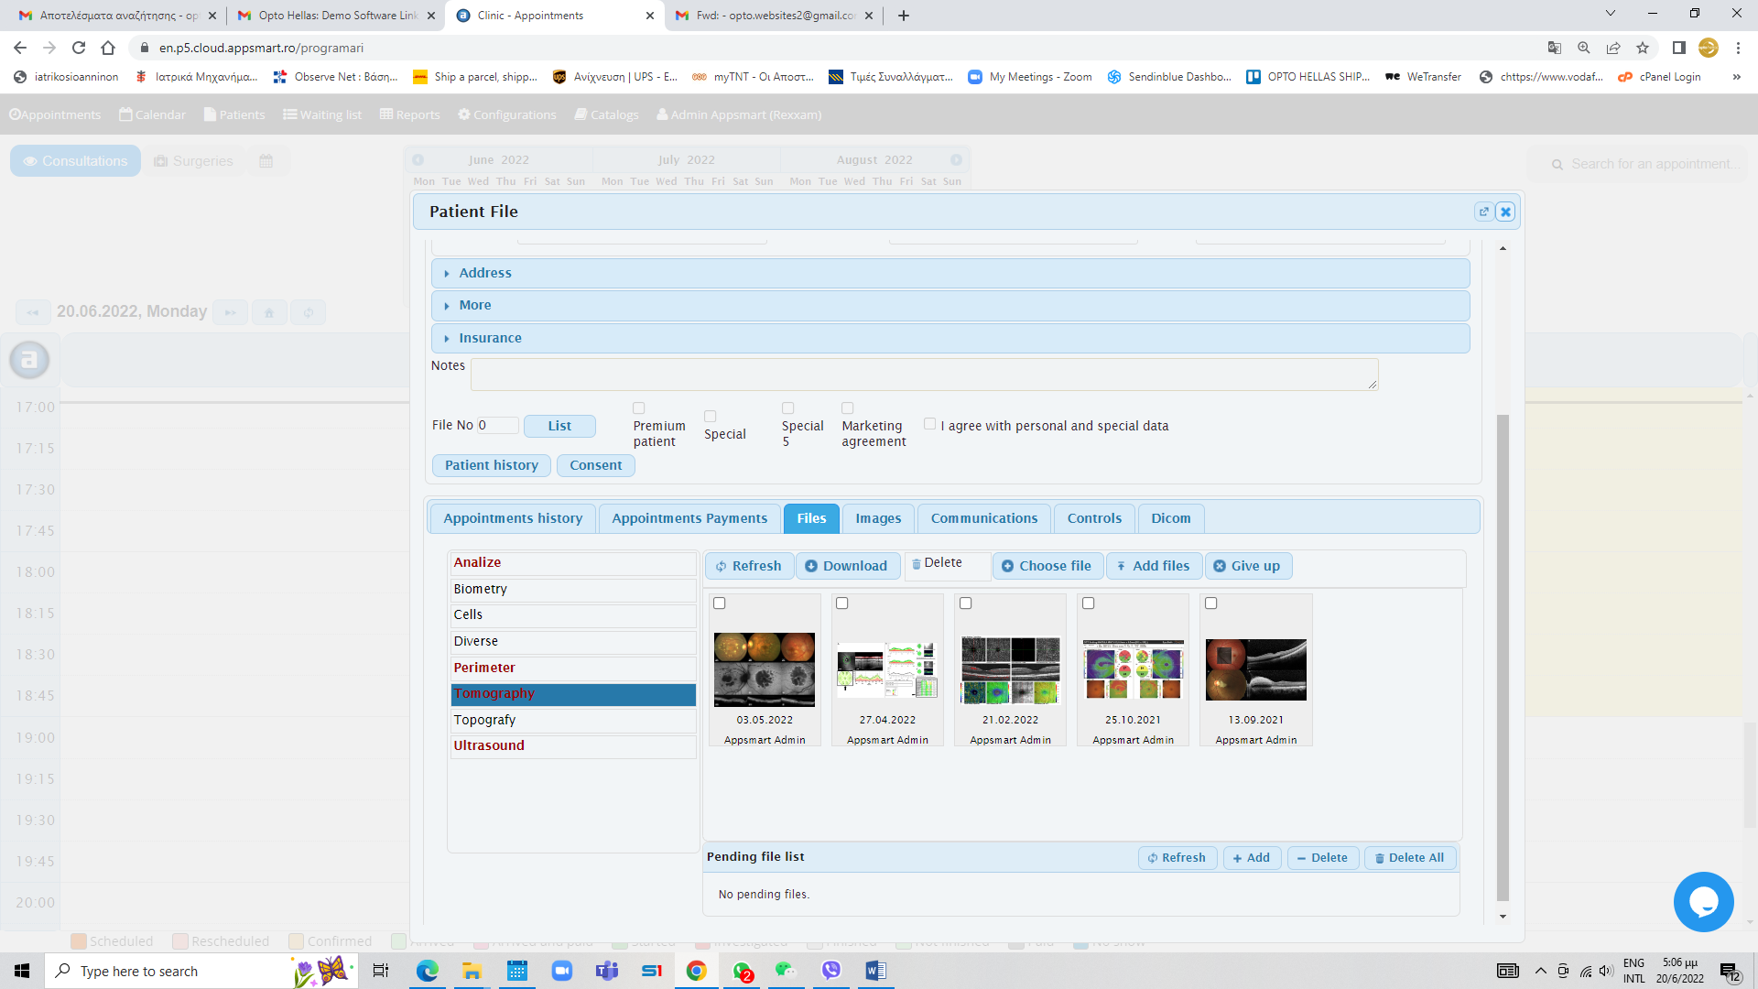Bookmark this page with star icon
1758x989 pixels.
click(x=1643, y=48)
